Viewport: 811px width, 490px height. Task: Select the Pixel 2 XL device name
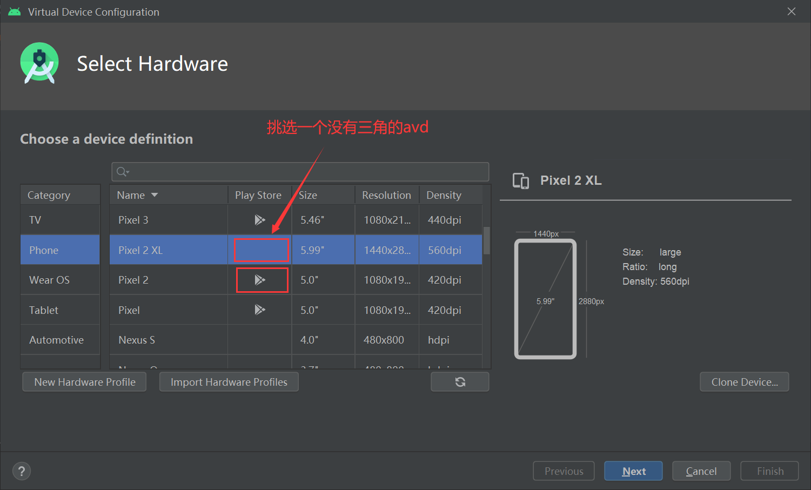coord(140,250)
